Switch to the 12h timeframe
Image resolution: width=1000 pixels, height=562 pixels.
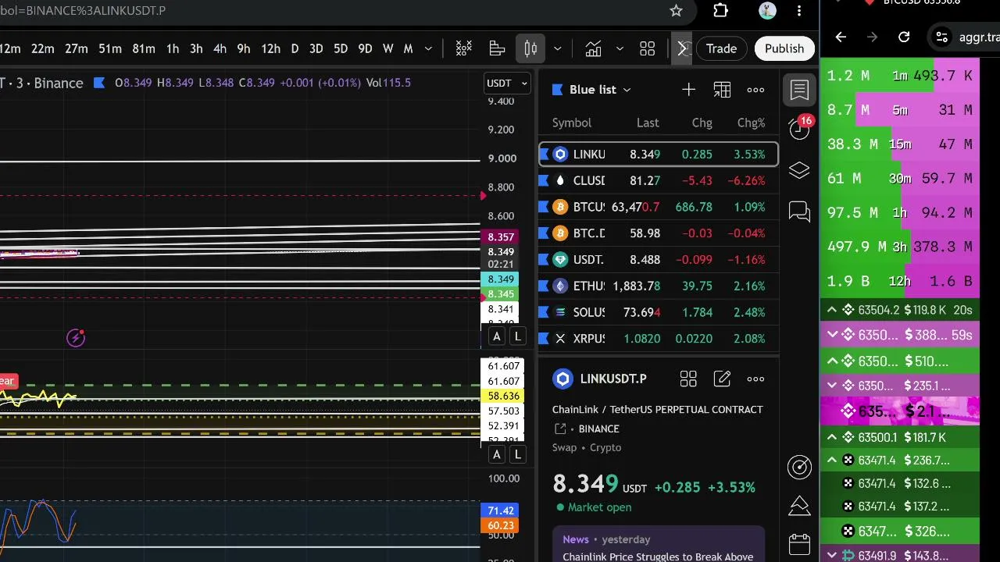coord(270,48)
